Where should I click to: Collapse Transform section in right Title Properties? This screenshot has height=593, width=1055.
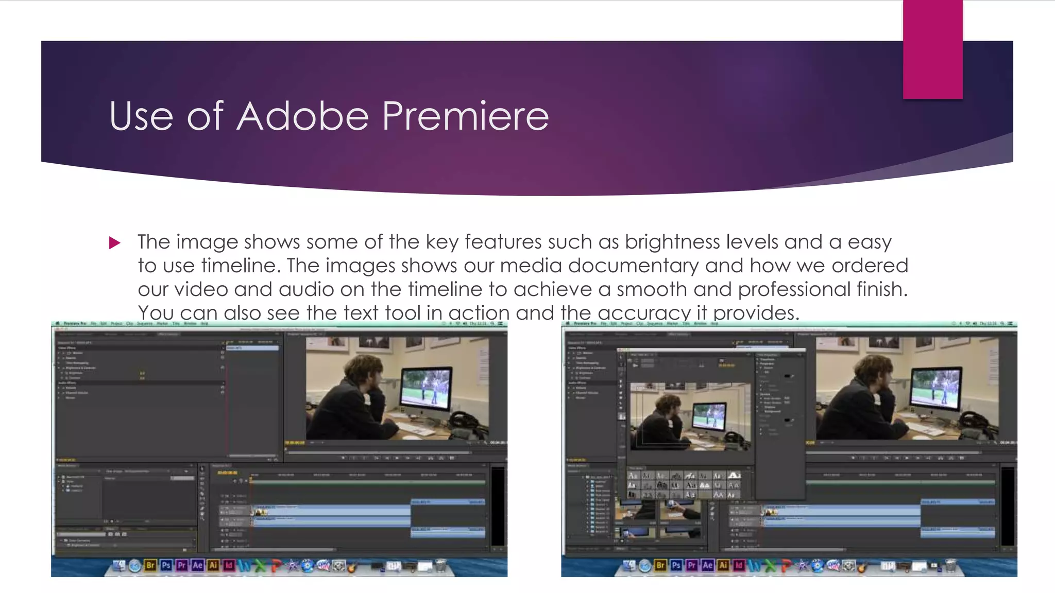tap(757, 359)
